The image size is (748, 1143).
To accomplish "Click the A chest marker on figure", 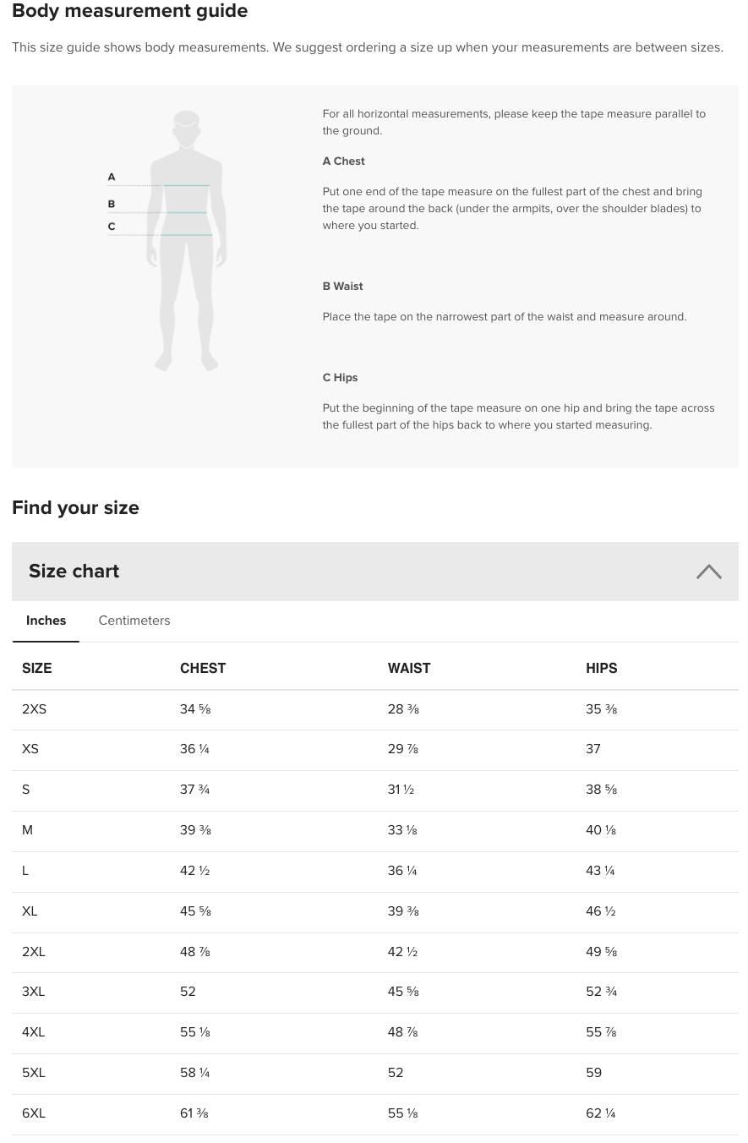I will (112, 178).
